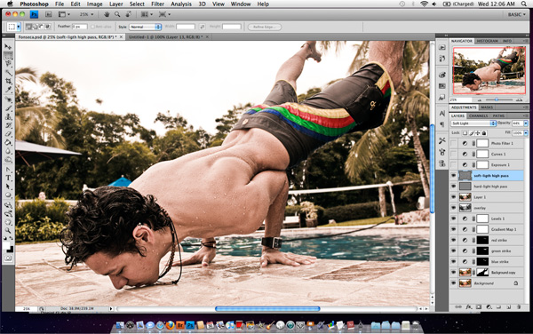
Task: Click the foreground color swatch
Action: [x=6, y=246]
